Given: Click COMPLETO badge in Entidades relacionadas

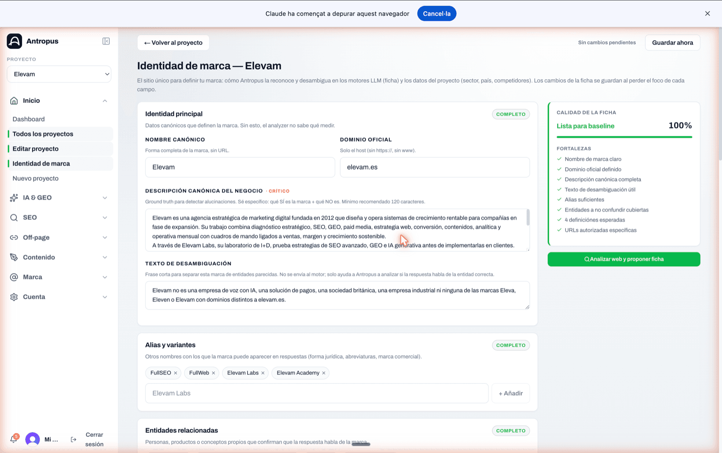Looking at the screenshot, I should (511, 431).
